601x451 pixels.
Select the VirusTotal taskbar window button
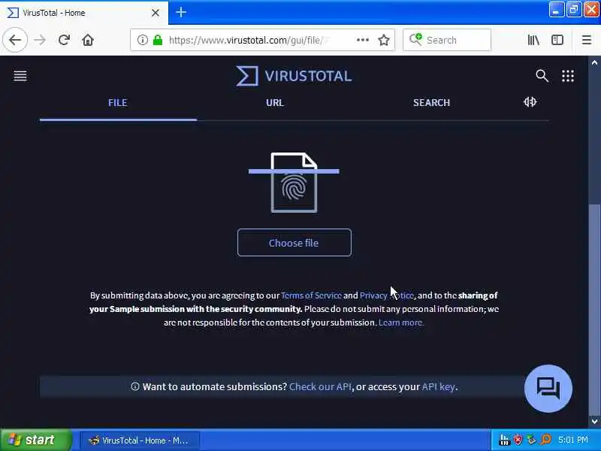point(140,440)
